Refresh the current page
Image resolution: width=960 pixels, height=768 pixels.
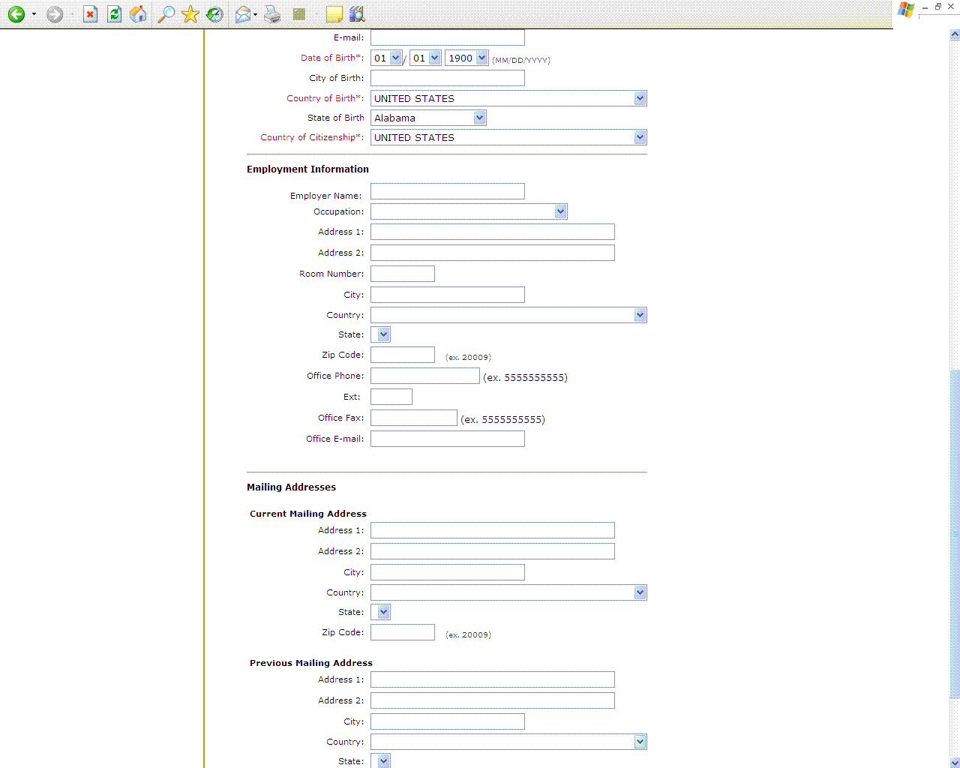114,14
